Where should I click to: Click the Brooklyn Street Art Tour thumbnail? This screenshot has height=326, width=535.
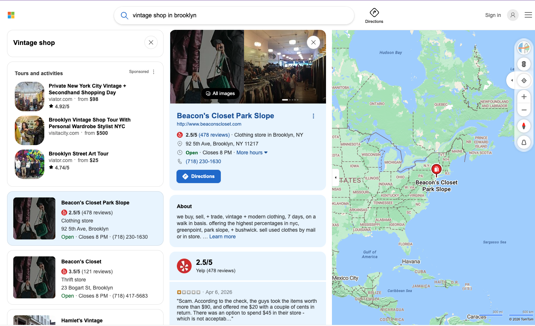coord(30,164)
